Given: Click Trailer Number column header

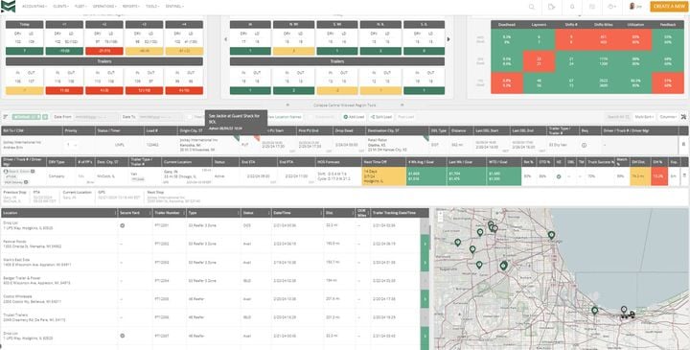Looking at the screenshot, I should point(170,213).
